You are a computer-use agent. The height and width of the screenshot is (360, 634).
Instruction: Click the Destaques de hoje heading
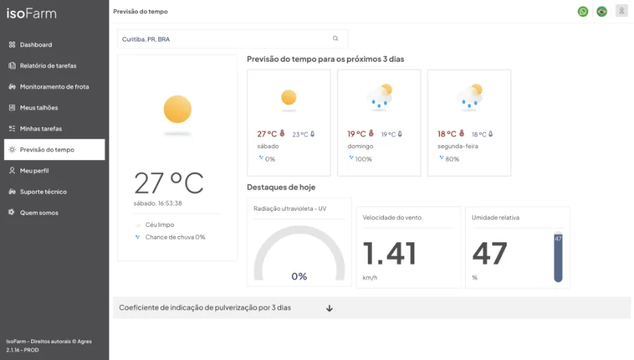pos(281,187)
